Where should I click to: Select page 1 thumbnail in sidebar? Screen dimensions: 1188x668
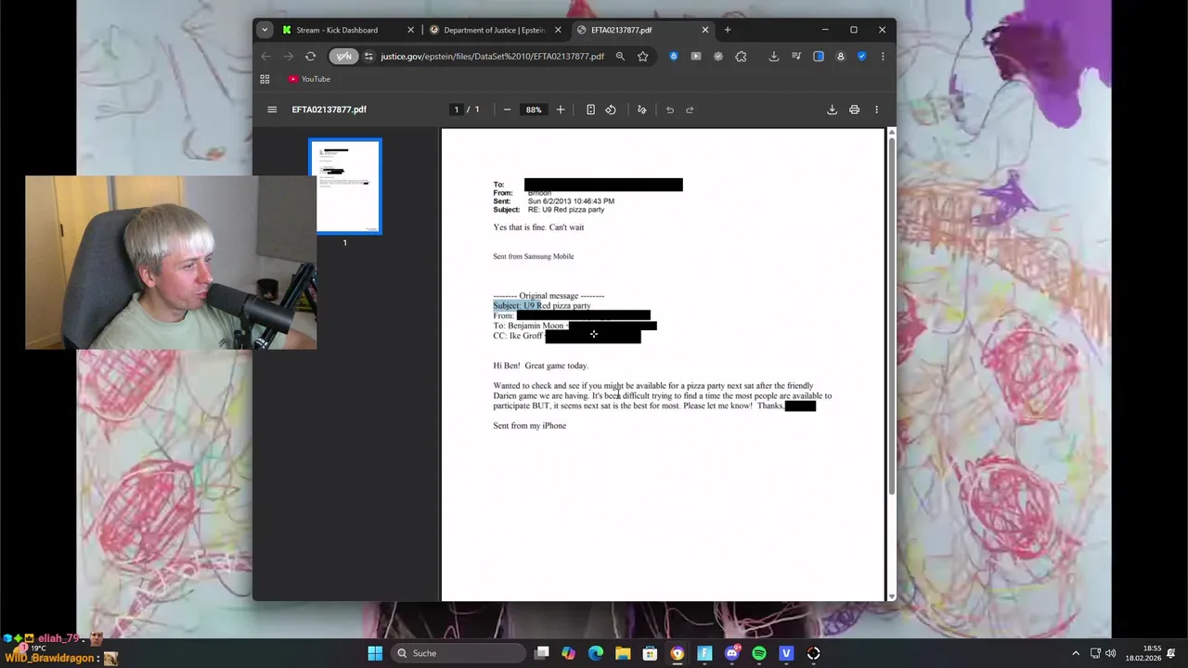point(345,186)
